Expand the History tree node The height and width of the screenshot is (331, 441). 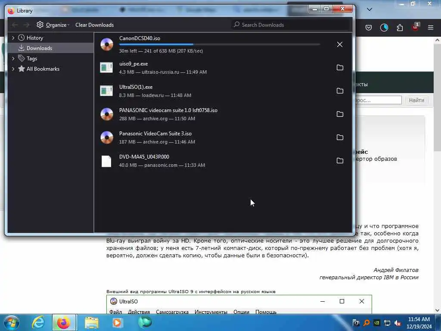[13, 38]
